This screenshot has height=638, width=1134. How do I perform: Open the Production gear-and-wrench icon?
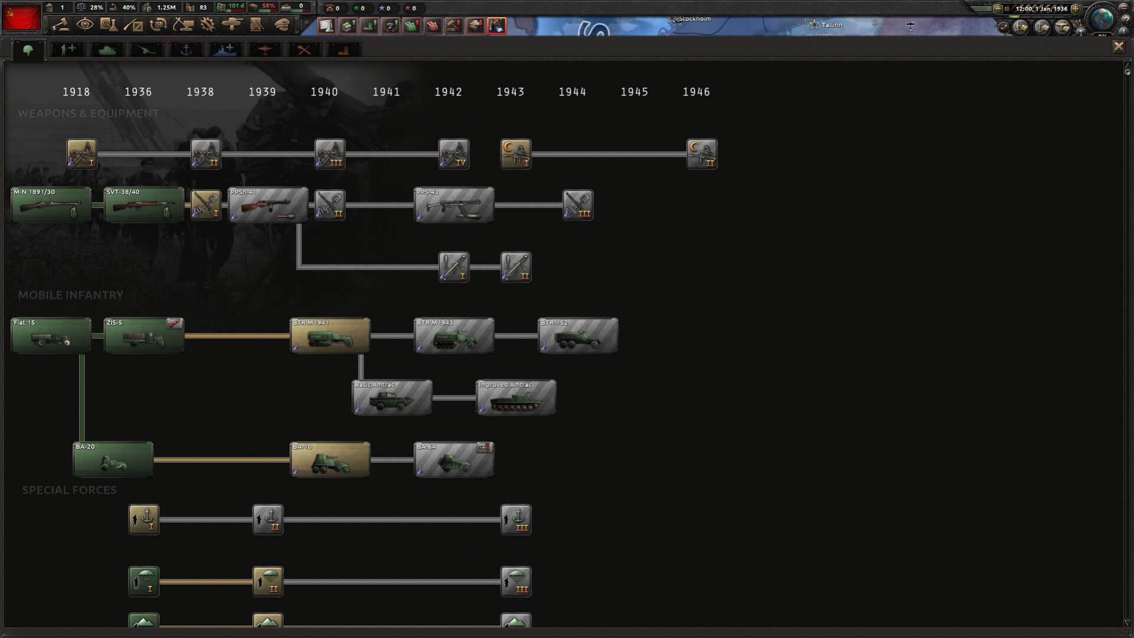pyautogui.click(x=207, y=25)
